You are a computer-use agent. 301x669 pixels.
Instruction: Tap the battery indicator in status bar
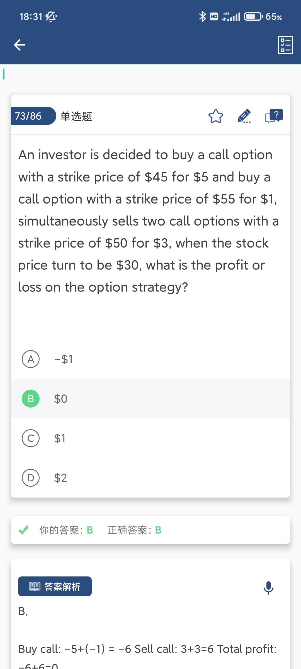[x=253, y=16]
